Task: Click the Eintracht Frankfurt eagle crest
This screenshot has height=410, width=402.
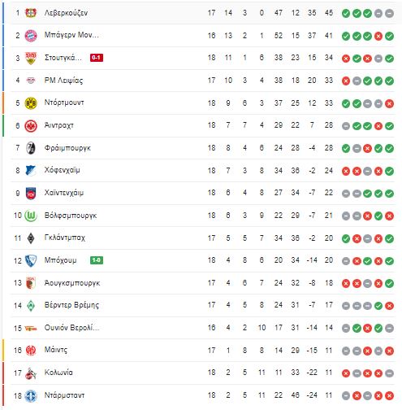Action: [x=31, y=126]
